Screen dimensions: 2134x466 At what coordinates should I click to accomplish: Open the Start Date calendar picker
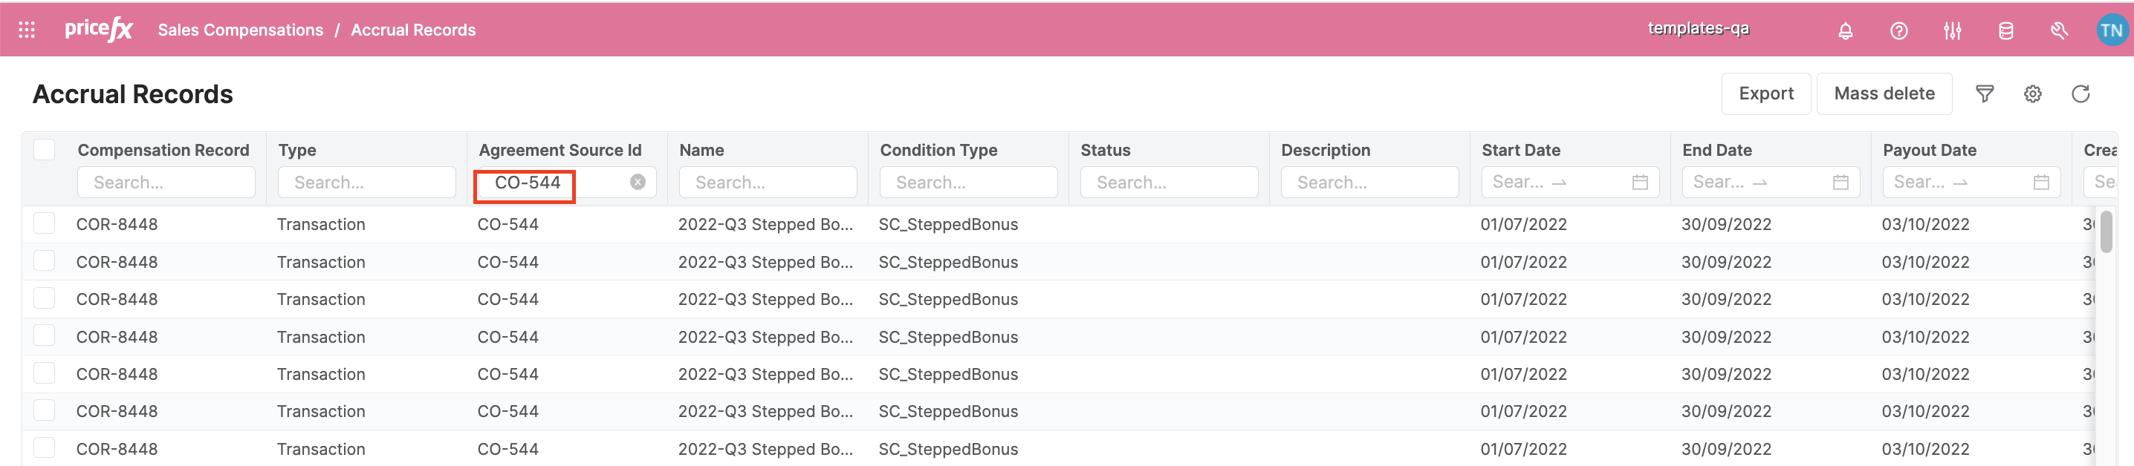pyautogui.click(x=1639, y=182)
